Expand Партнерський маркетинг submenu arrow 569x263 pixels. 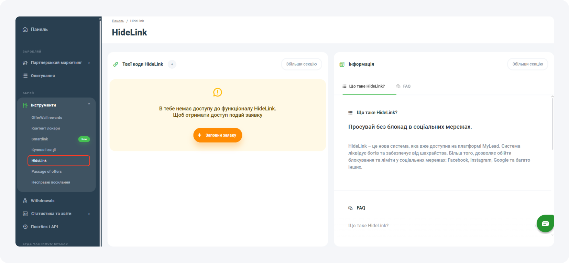coord(89,63)
